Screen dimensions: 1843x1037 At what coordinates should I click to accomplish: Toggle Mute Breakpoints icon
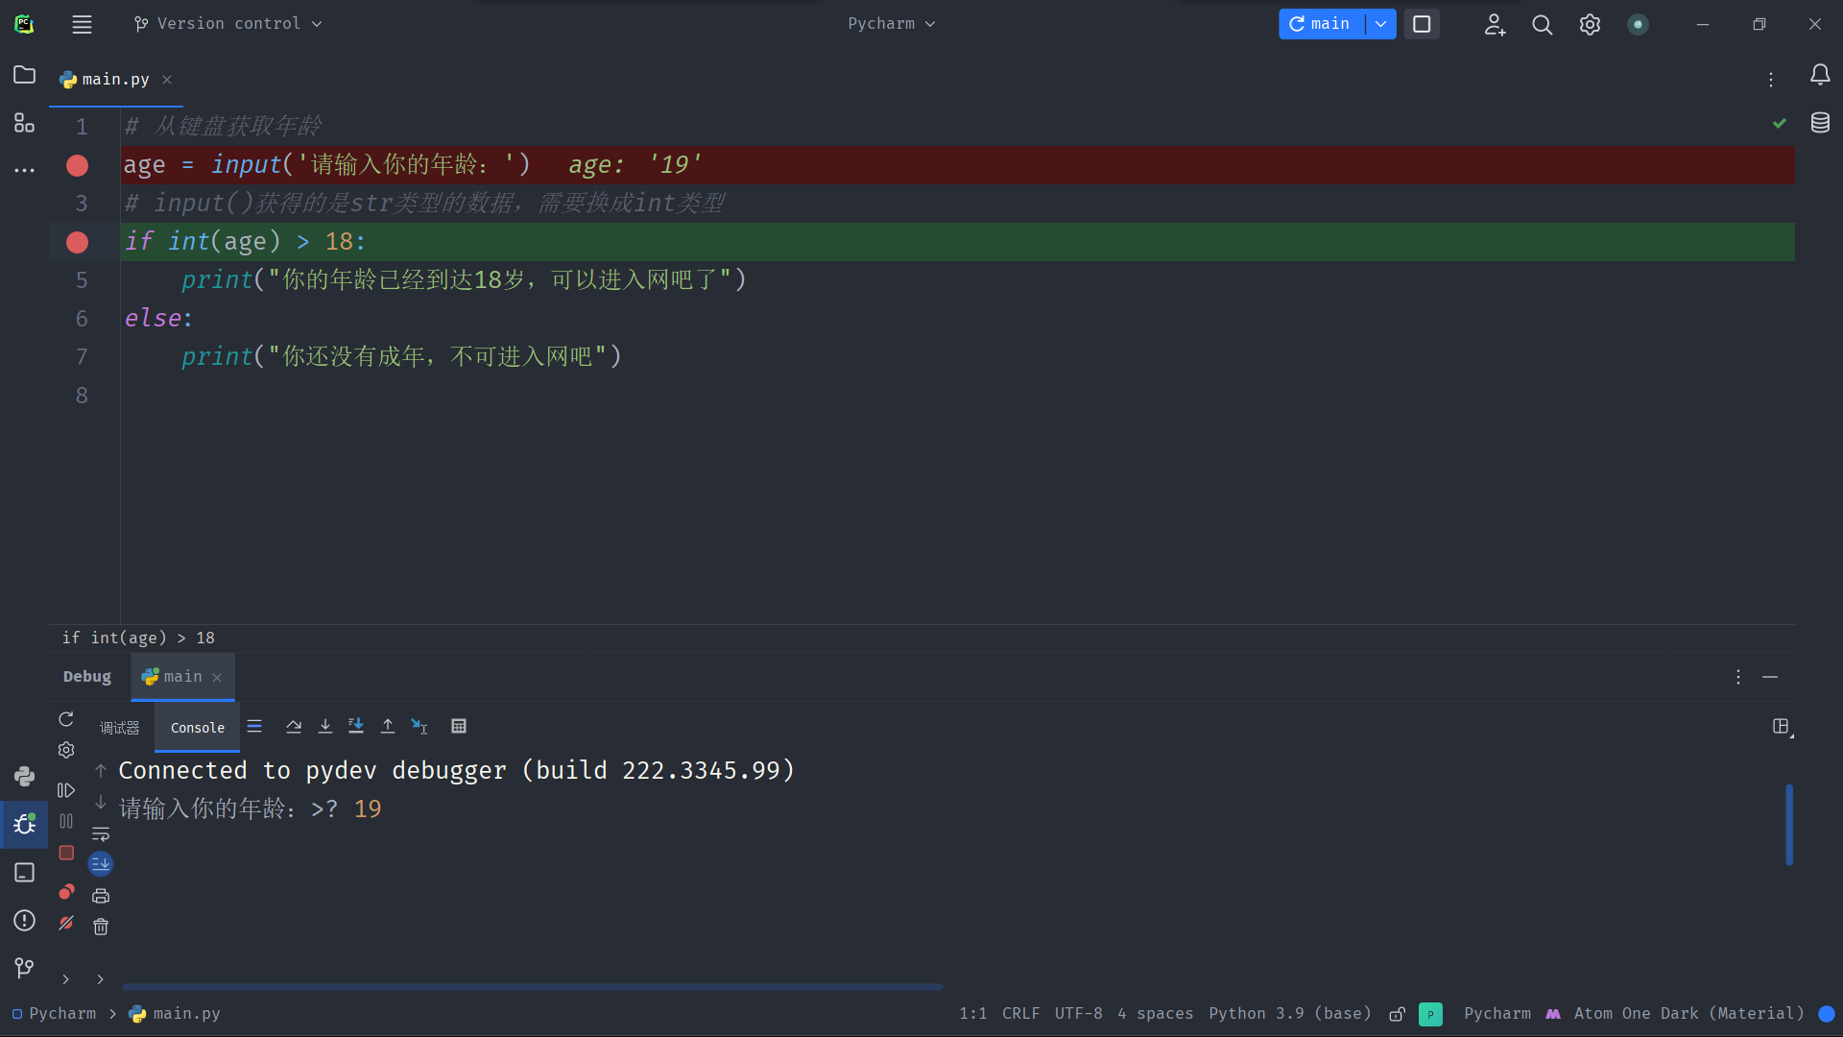tap(66, 923)
